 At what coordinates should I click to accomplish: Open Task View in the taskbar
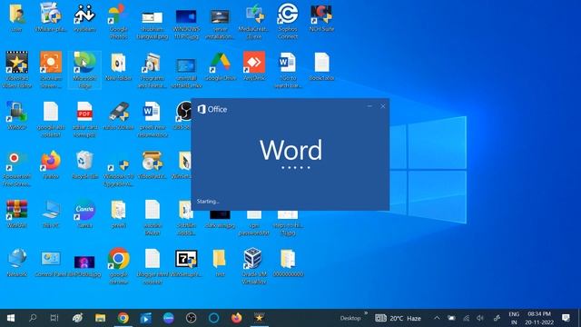pos(54,318)
